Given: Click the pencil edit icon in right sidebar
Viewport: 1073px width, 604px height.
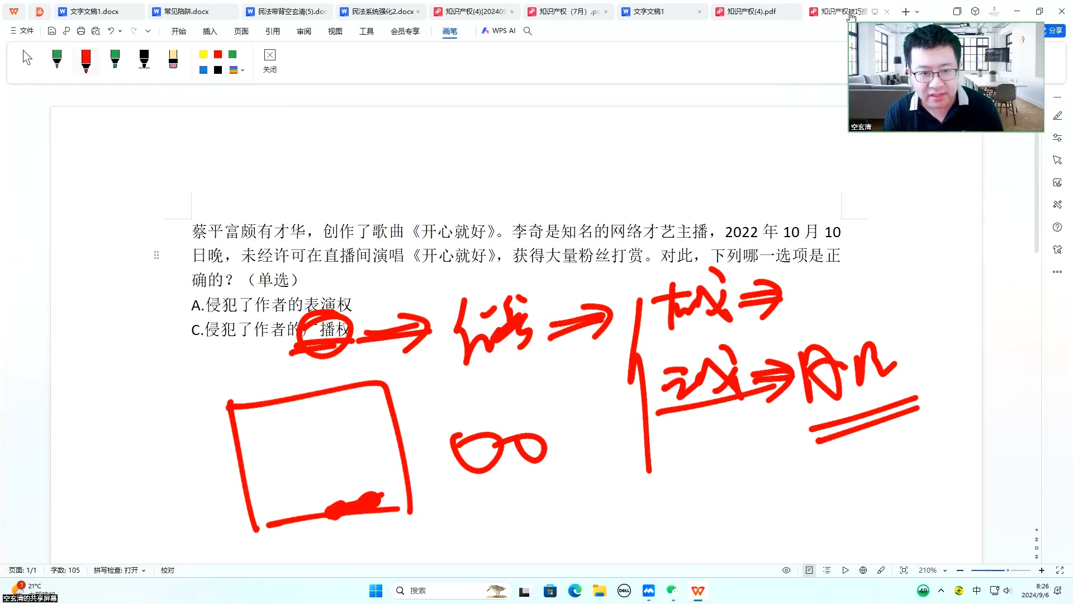Looking at the screenshot, I should [1057, 116].
